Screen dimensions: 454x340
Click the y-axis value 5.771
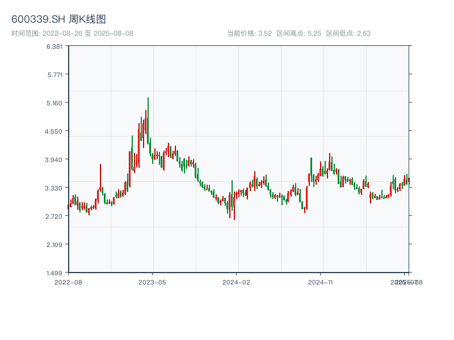tap(55, 75)
